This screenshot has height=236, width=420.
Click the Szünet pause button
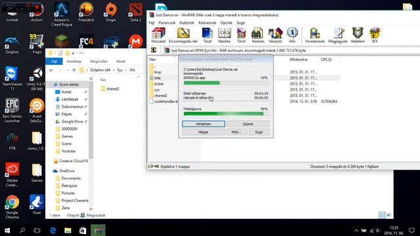click(x=248, y=124)
